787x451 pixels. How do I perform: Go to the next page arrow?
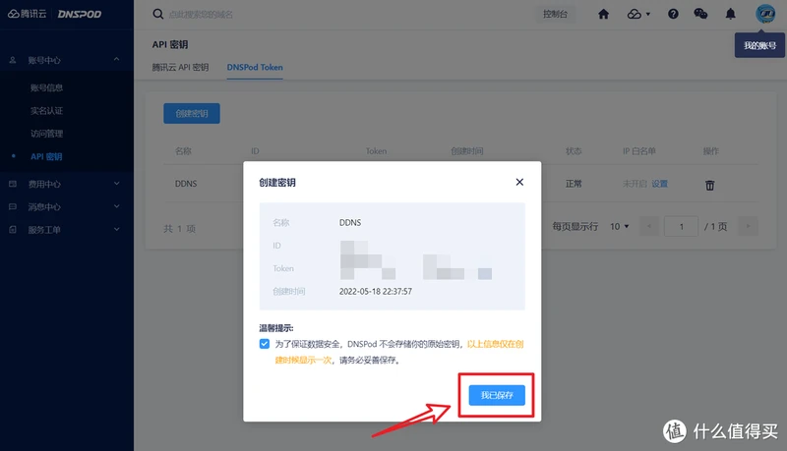click(x=748, y=227)
